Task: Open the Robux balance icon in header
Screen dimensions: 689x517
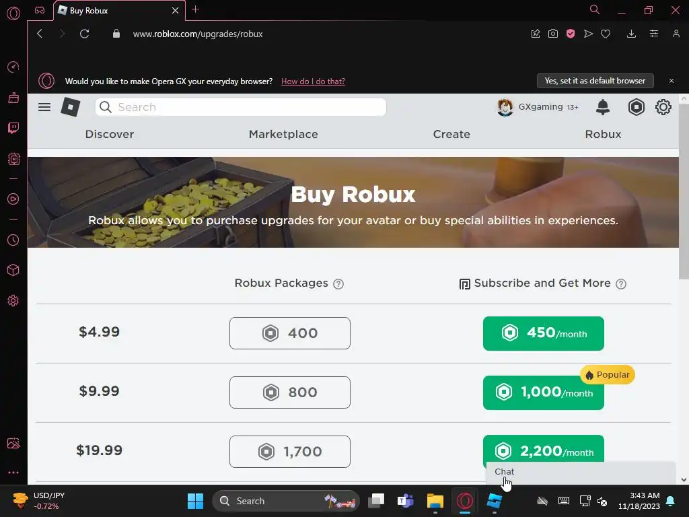Action: (x=636, y=107)
